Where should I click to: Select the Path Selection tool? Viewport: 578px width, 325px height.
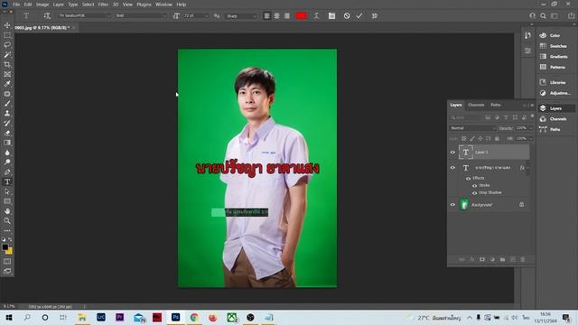click(x=7, y=191)
